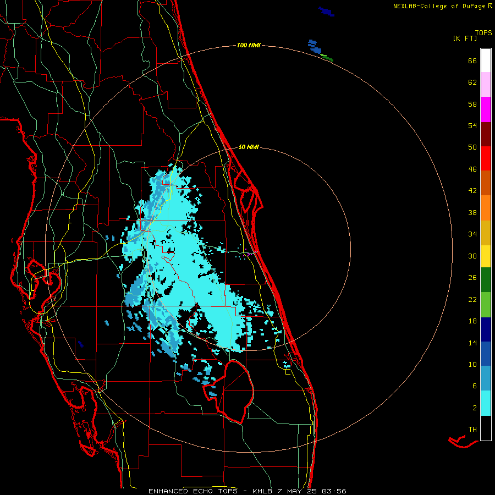Click the dark blue echo near top right

[326, 12]
